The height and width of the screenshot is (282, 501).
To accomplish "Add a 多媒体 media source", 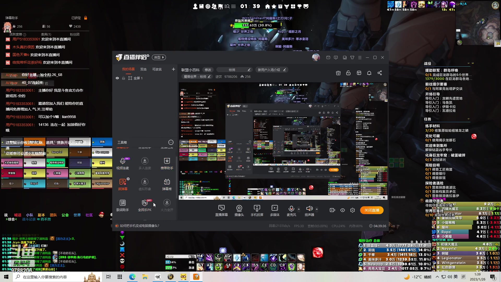I will click(275, 210).
